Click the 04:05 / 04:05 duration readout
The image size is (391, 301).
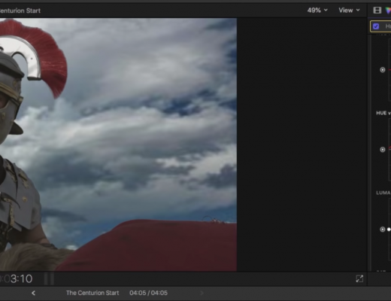coord(148,293)
